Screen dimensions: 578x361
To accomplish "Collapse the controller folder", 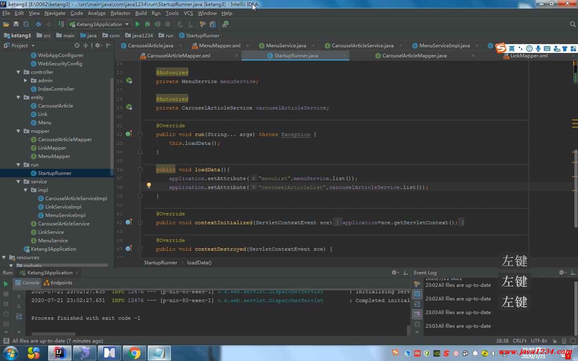I will [x=18, y=72].
